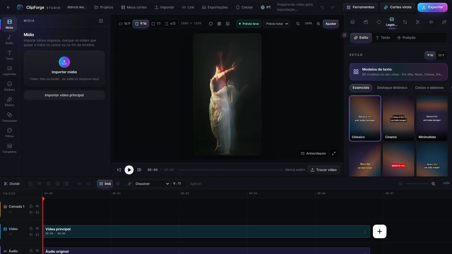Screen dimensions: 452x254
Task: Switch to the Posição tab
Action: point(406,38)
